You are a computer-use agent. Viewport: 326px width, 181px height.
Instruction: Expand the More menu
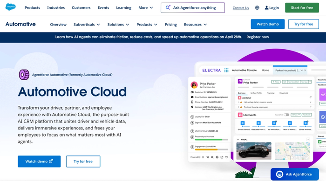click(x=145, y=8)
